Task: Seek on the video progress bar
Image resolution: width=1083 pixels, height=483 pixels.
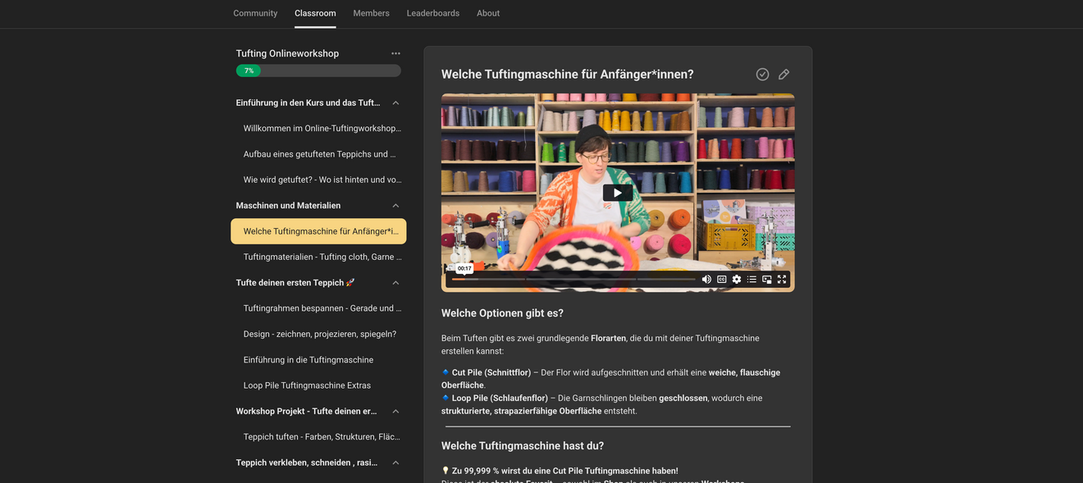Action: pyautogui.click(x=574, y=279)
